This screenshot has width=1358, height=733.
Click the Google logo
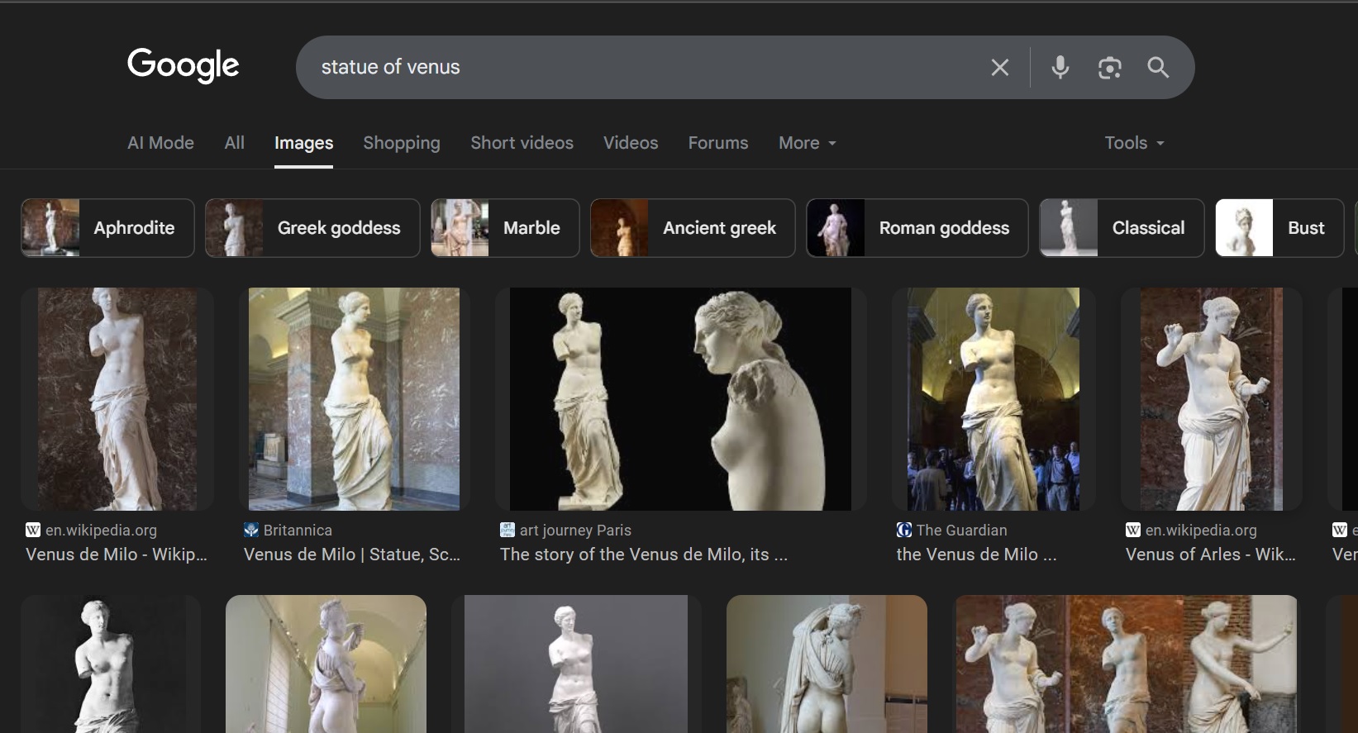coord(183,65)
